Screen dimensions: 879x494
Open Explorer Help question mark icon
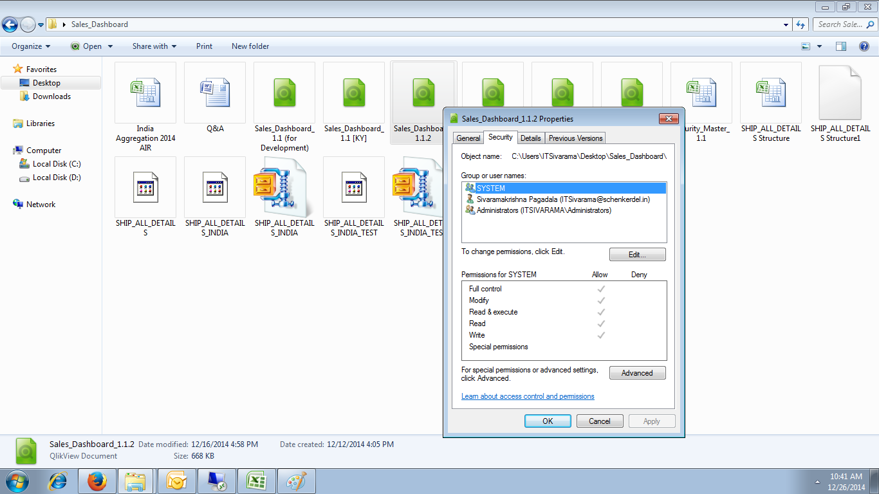(x=865, y=46)
